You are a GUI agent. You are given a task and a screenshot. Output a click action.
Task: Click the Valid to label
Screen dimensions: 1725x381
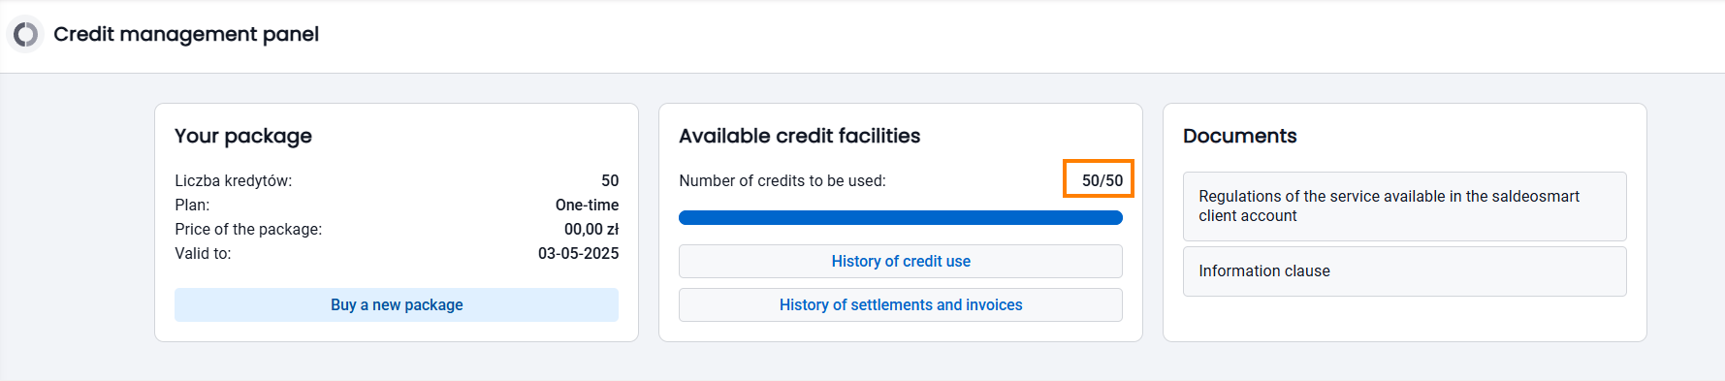203,253
